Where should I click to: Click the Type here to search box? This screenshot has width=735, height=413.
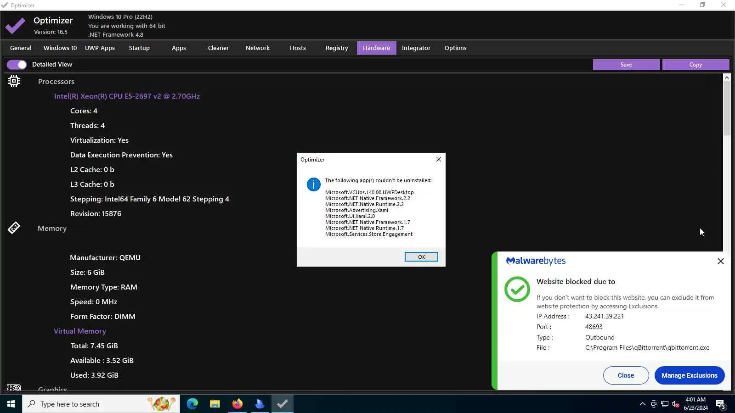[x=101, y=404]
